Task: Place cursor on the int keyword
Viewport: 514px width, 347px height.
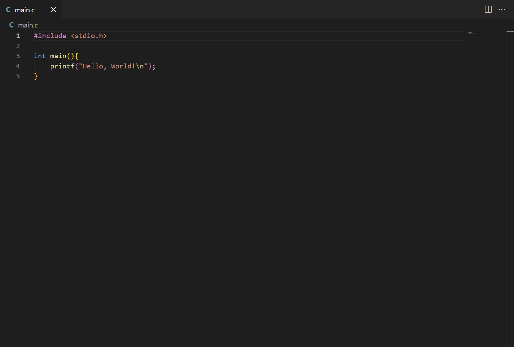Action: pos(39,56)
